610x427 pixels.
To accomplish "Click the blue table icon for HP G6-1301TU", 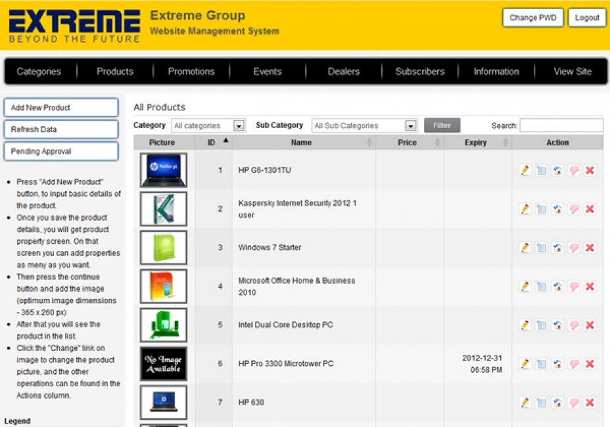I will 541,170.
